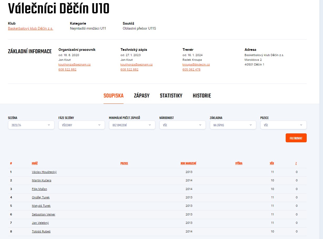This screenshot has width=323, height=239.
Task: Click the Filtrovat button
Action: 296,138
